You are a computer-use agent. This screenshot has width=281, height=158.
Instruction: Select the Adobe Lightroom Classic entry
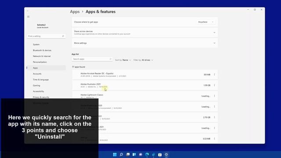pyautogui.click(x=145, y=96)
